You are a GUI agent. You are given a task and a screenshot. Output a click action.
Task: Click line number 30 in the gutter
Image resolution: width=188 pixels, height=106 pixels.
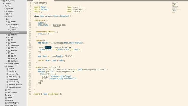[30, 67]
